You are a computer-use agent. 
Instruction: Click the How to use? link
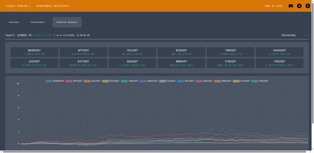click(274, 6)
